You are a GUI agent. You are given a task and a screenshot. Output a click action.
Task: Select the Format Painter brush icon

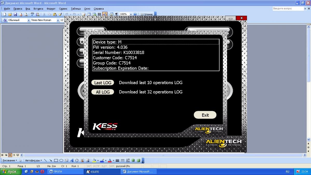pos(60,14)
